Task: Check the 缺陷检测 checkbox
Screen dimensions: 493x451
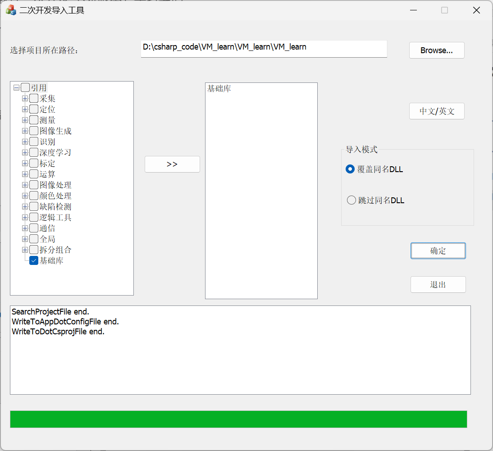Action: coord(34,206)
